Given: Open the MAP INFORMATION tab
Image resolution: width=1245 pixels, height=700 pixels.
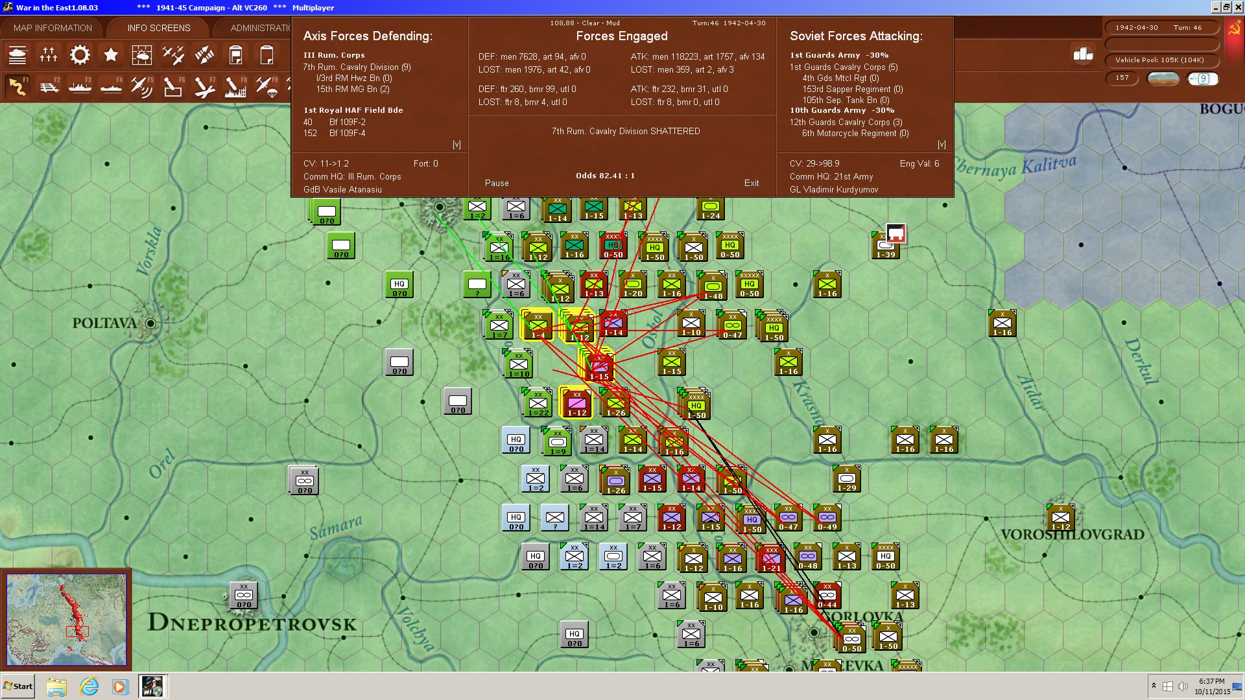Looking at the screenshot, I should pos(53,28).
